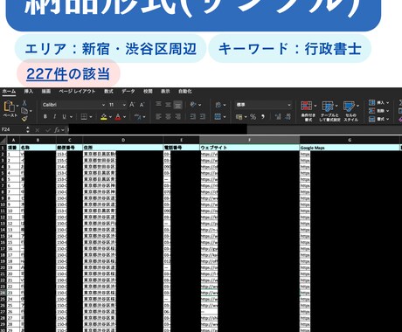Increase decimal places
This screenshot has width=402, height=332.
[x=278, y=117]
